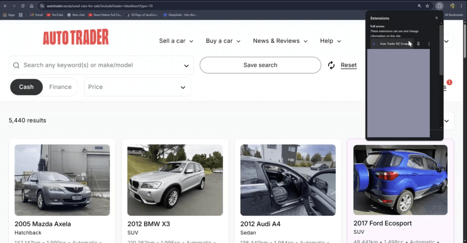This screenshot has width=467, height=243.
Task: Go back using the browser back arrow
Action: coord(5,6)
